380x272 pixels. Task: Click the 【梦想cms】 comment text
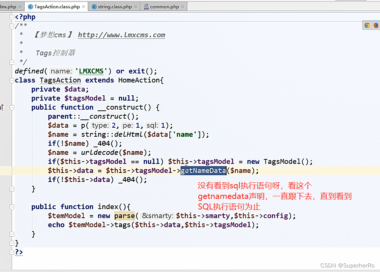(53, 35)
